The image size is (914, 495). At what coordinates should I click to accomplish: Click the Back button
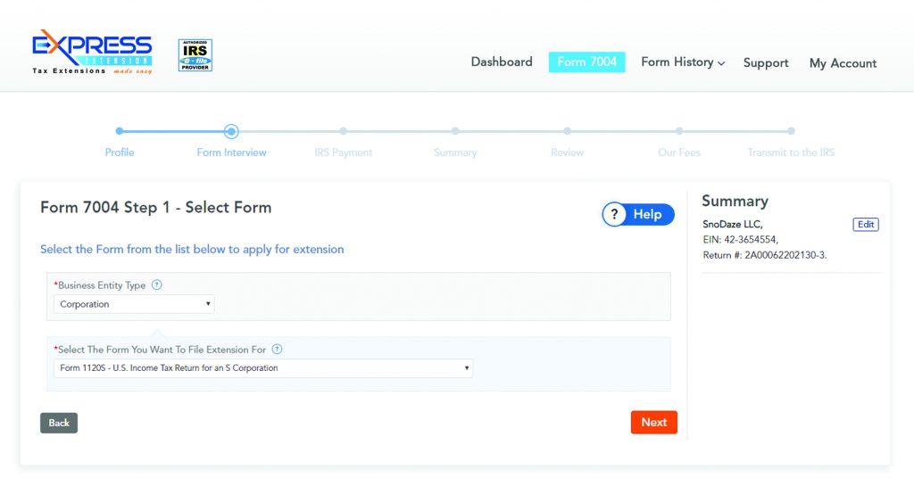tap(59, 423)
